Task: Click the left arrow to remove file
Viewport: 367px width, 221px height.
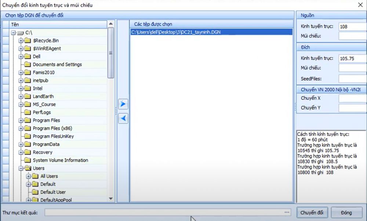Action: [x=123, y=118]
